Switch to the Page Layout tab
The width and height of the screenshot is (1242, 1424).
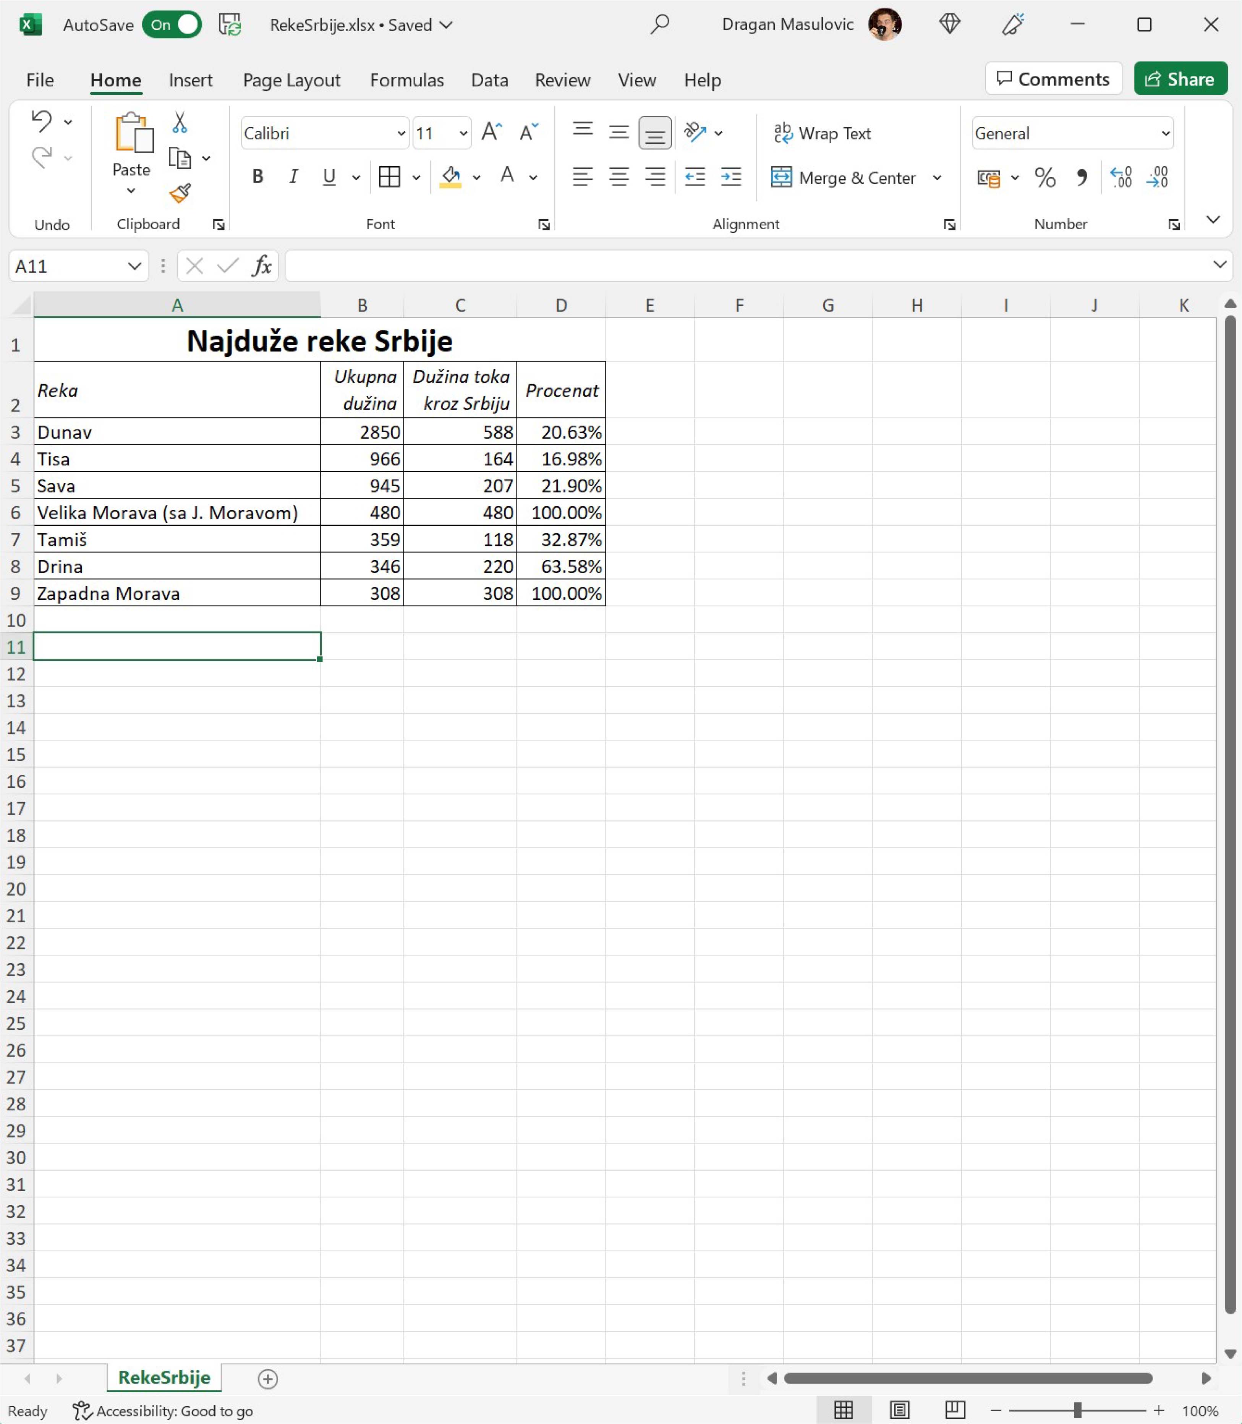[291, 80]
